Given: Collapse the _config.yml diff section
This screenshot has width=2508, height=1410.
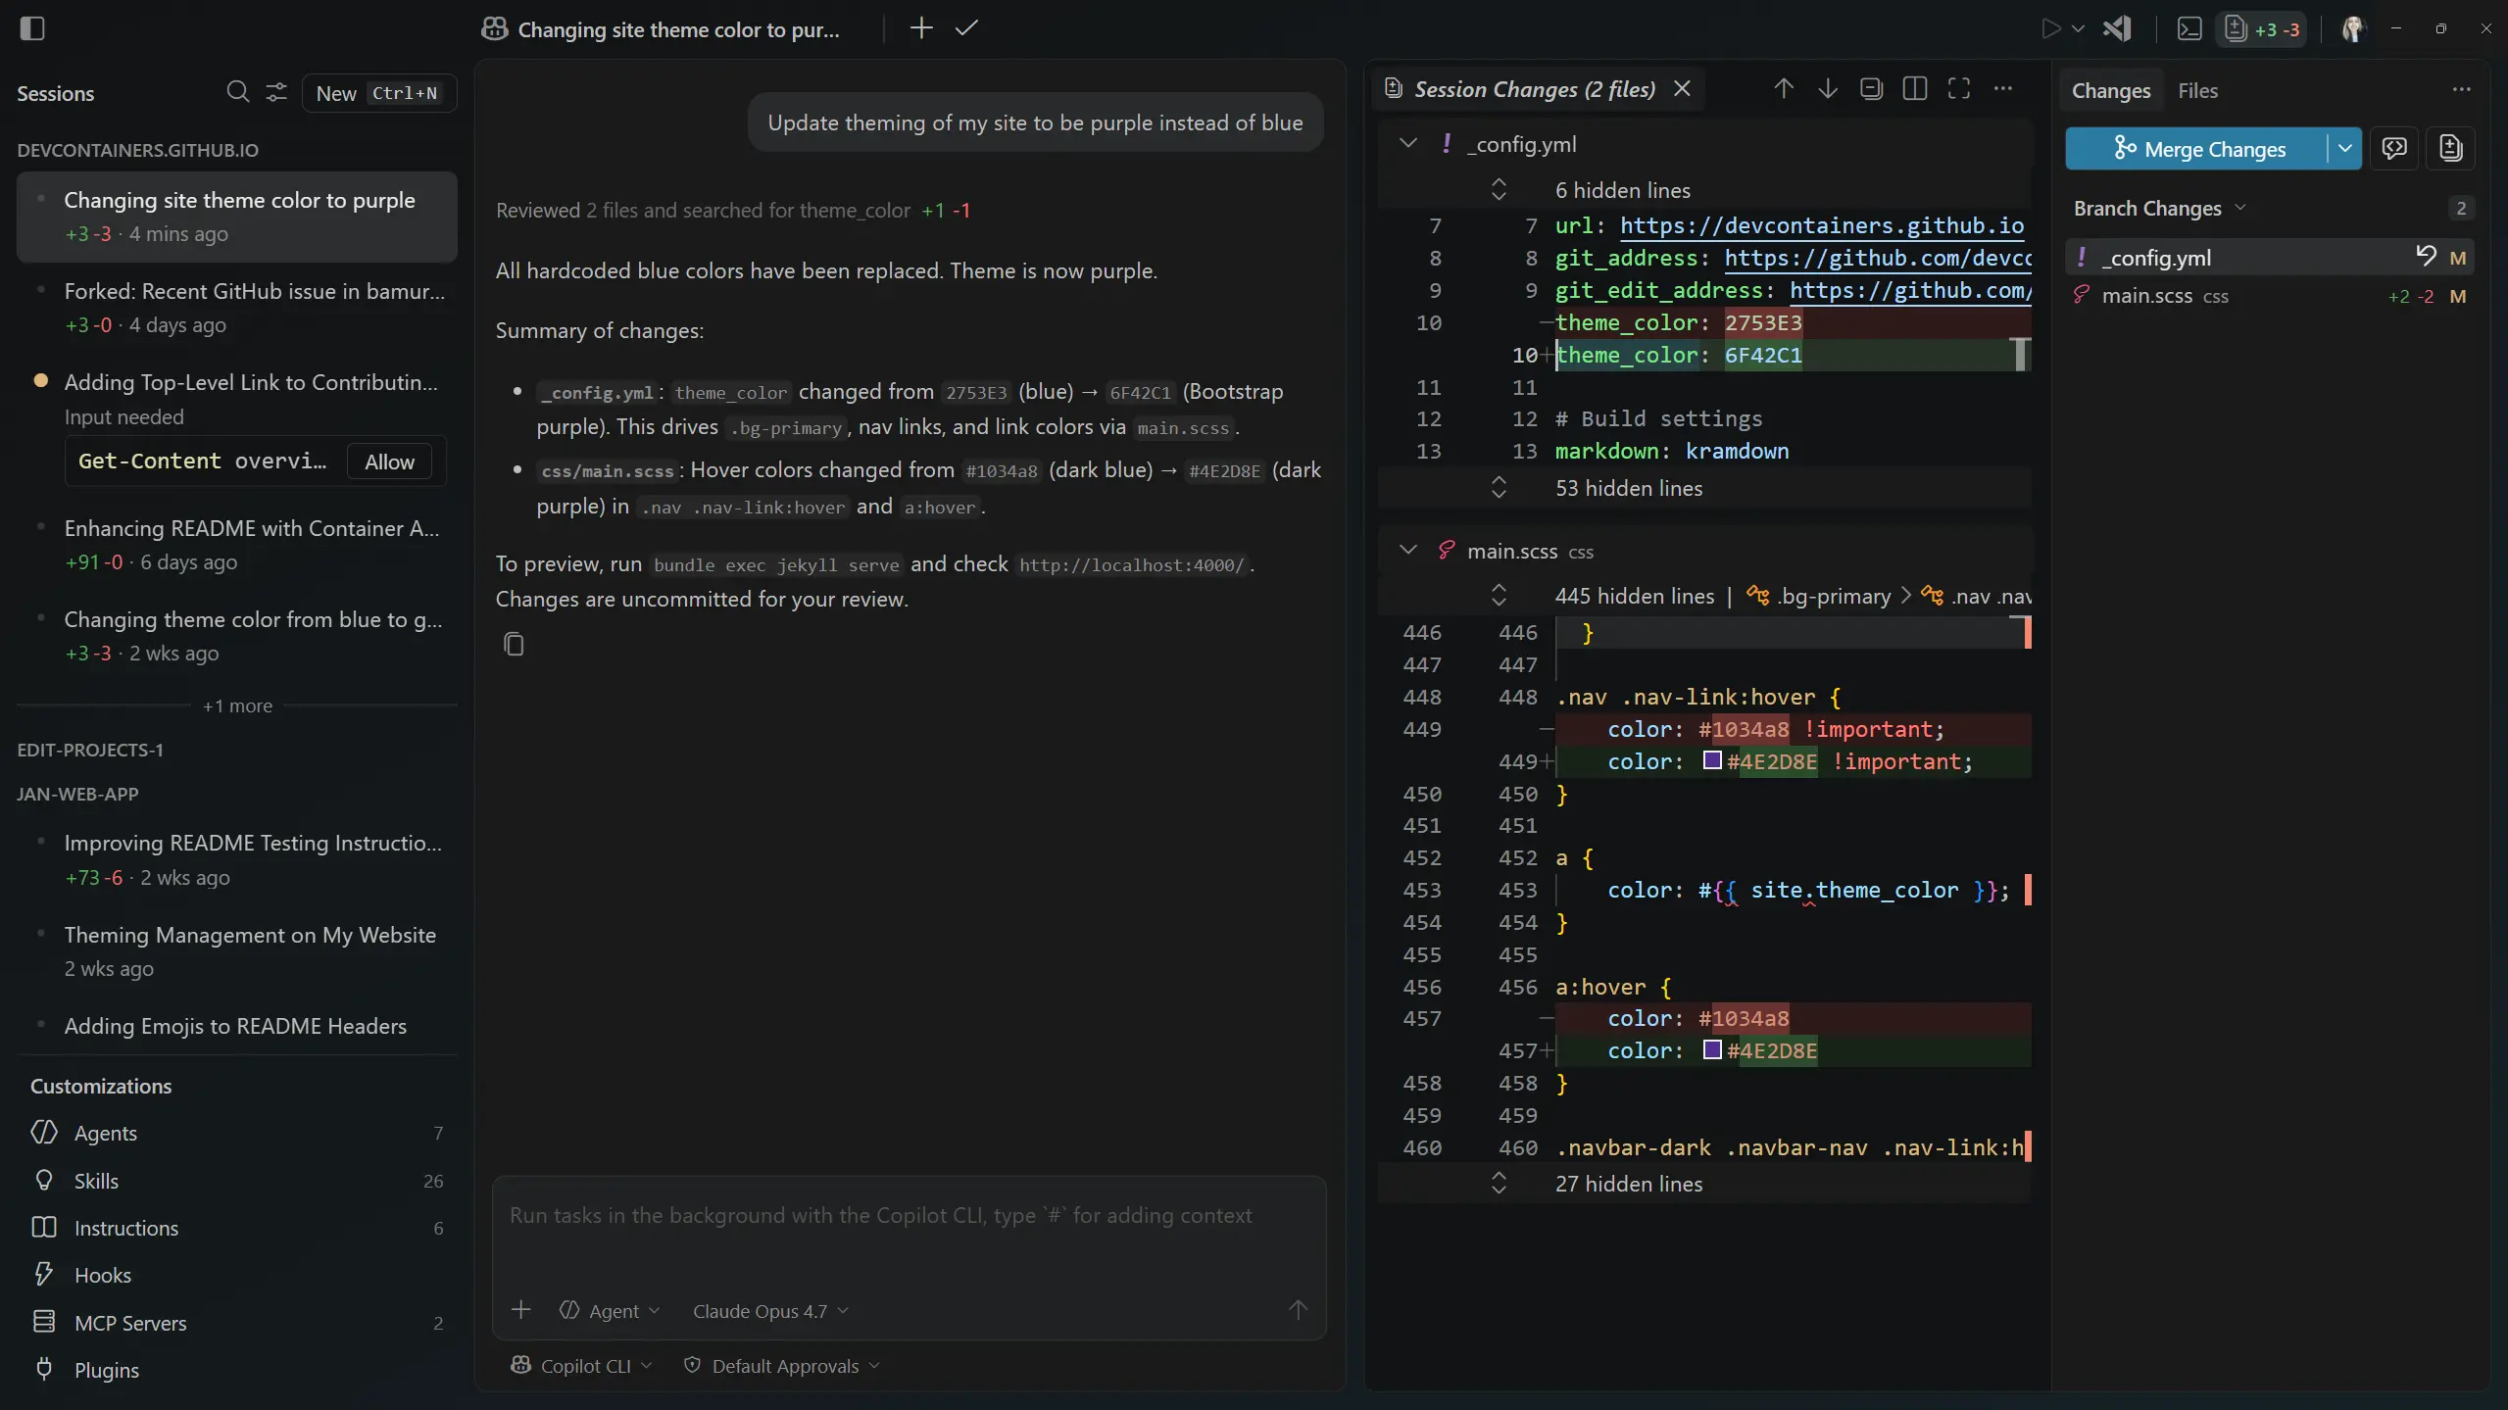Looking at the screenshot, I should point(1407,143).
